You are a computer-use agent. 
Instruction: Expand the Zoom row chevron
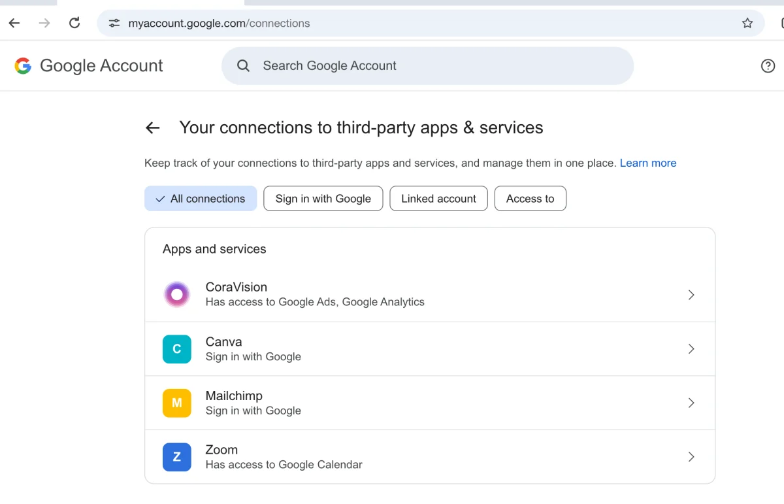pos(691,457)
